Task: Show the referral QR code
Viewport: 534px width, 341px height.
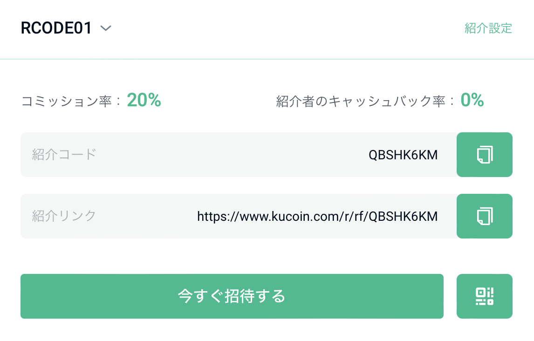Action: click(x=484, y=296)
